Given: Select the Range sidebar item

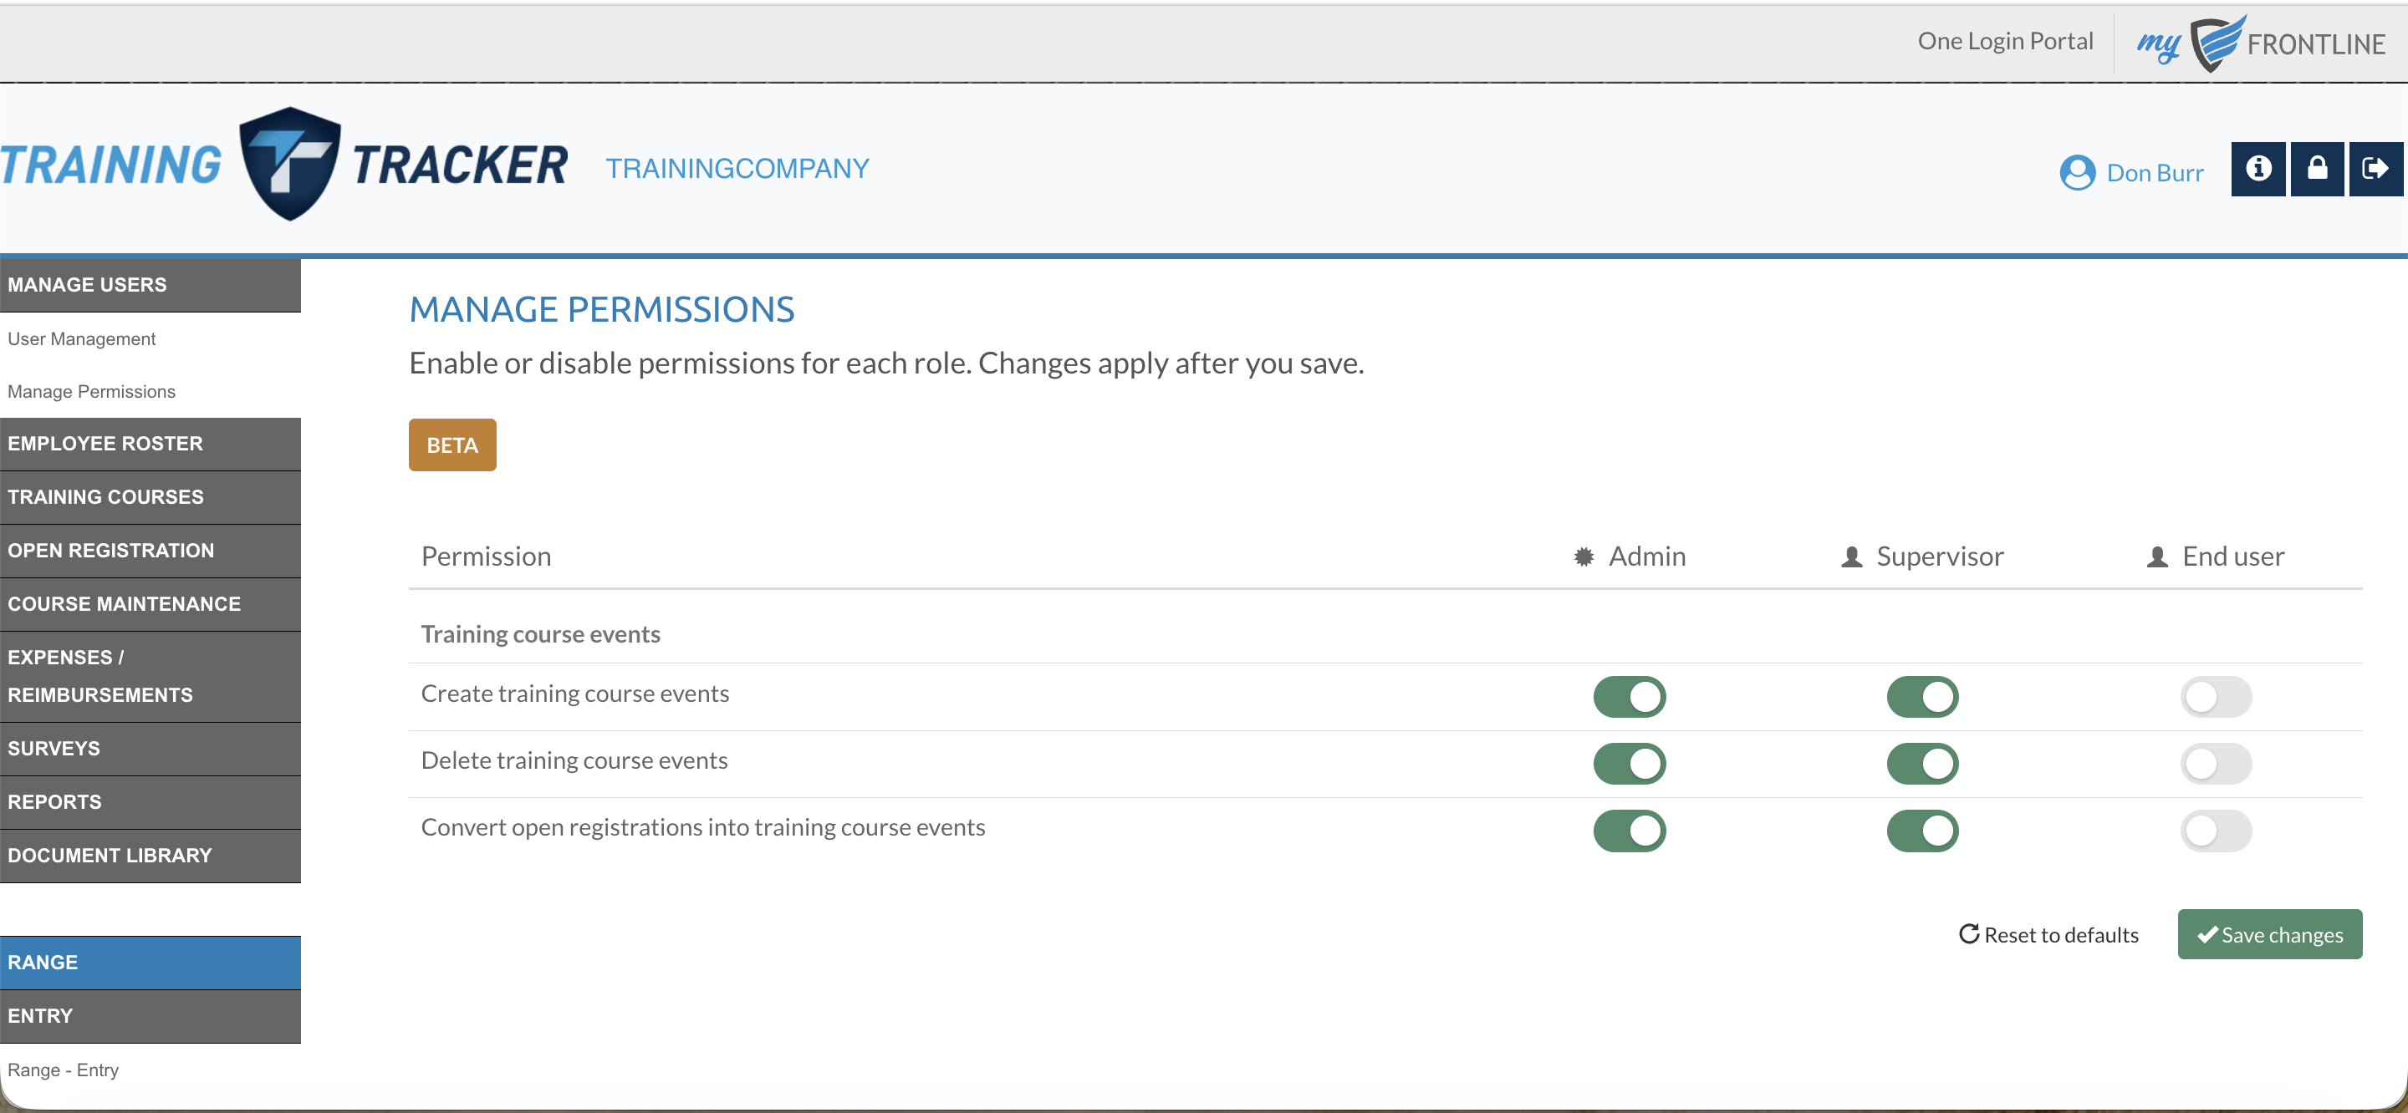Looking at the screenshot, I should [x=150, y=963].
